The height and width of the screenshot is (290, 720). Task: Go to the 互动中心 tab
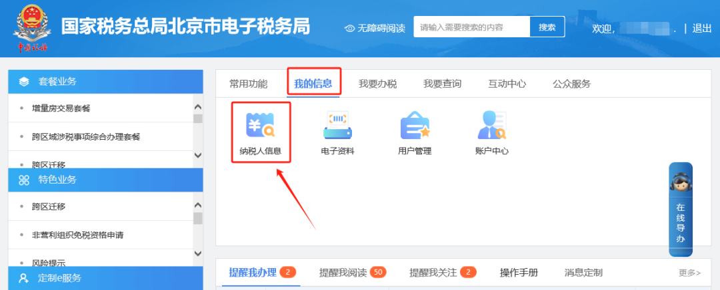point(507,84)
